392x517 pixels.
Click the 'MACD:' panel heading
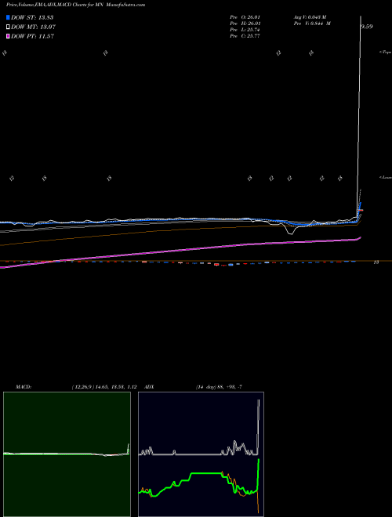coord(23,387)
